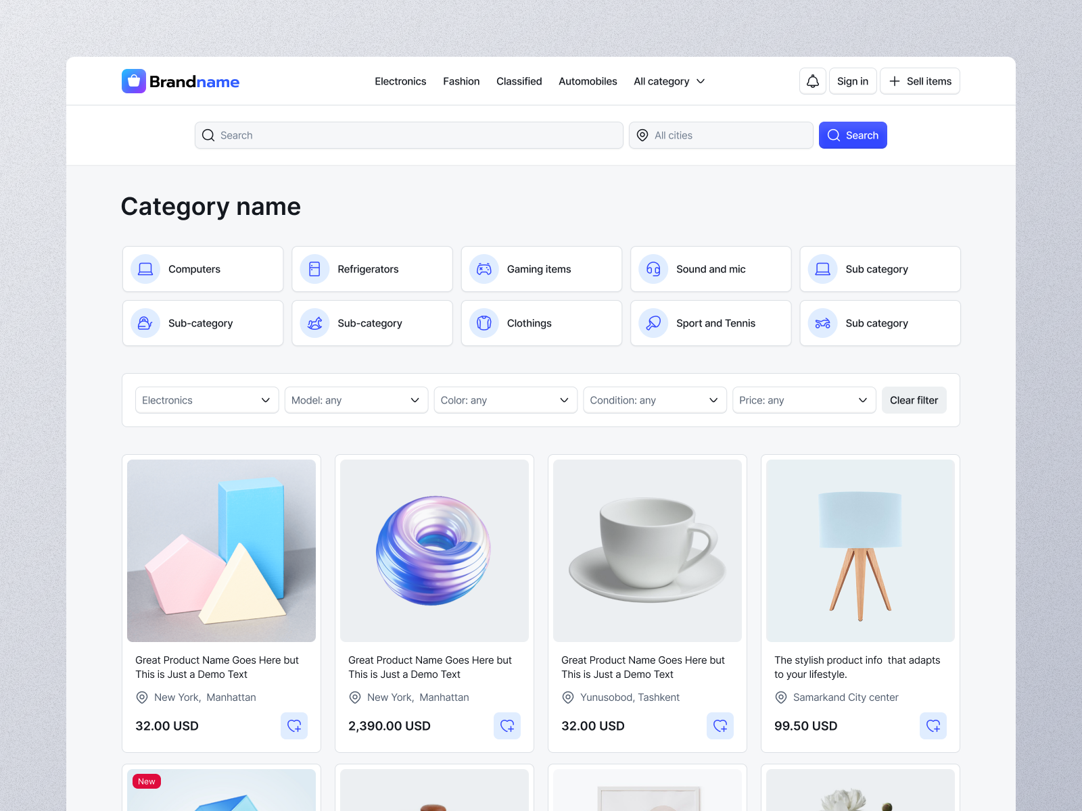Open the Automobiles nav link

coord(588,81)
